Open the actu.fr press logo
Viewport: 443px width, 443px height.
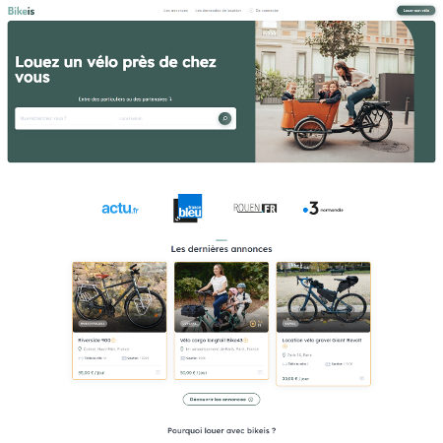(x=120, y=209)
